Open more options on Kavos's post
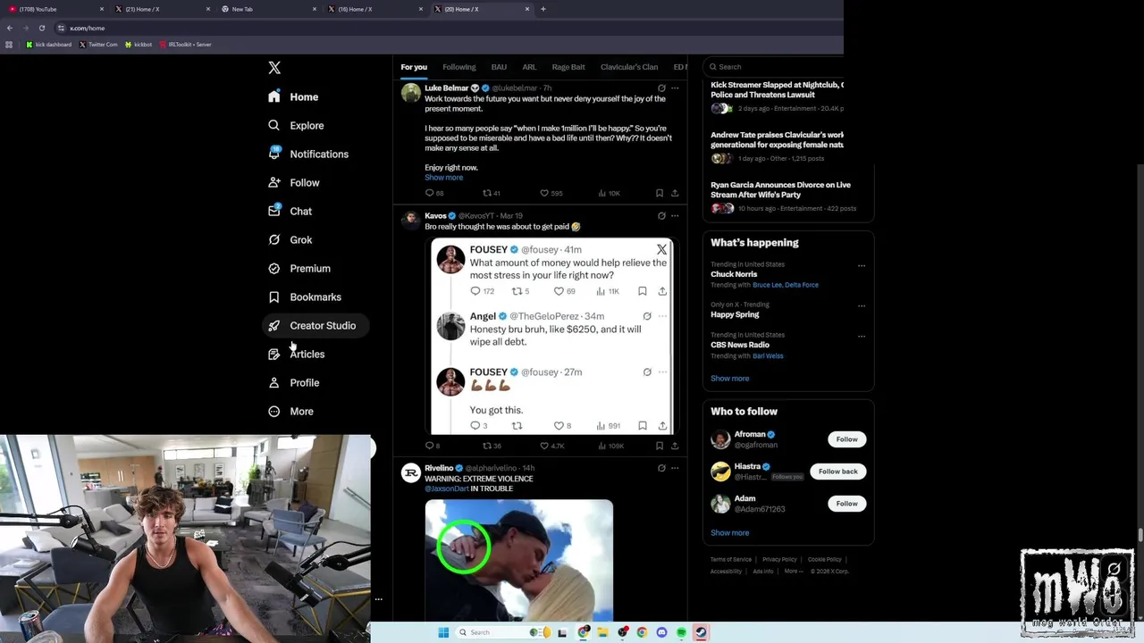1144x643 pixels. (675, 215)
